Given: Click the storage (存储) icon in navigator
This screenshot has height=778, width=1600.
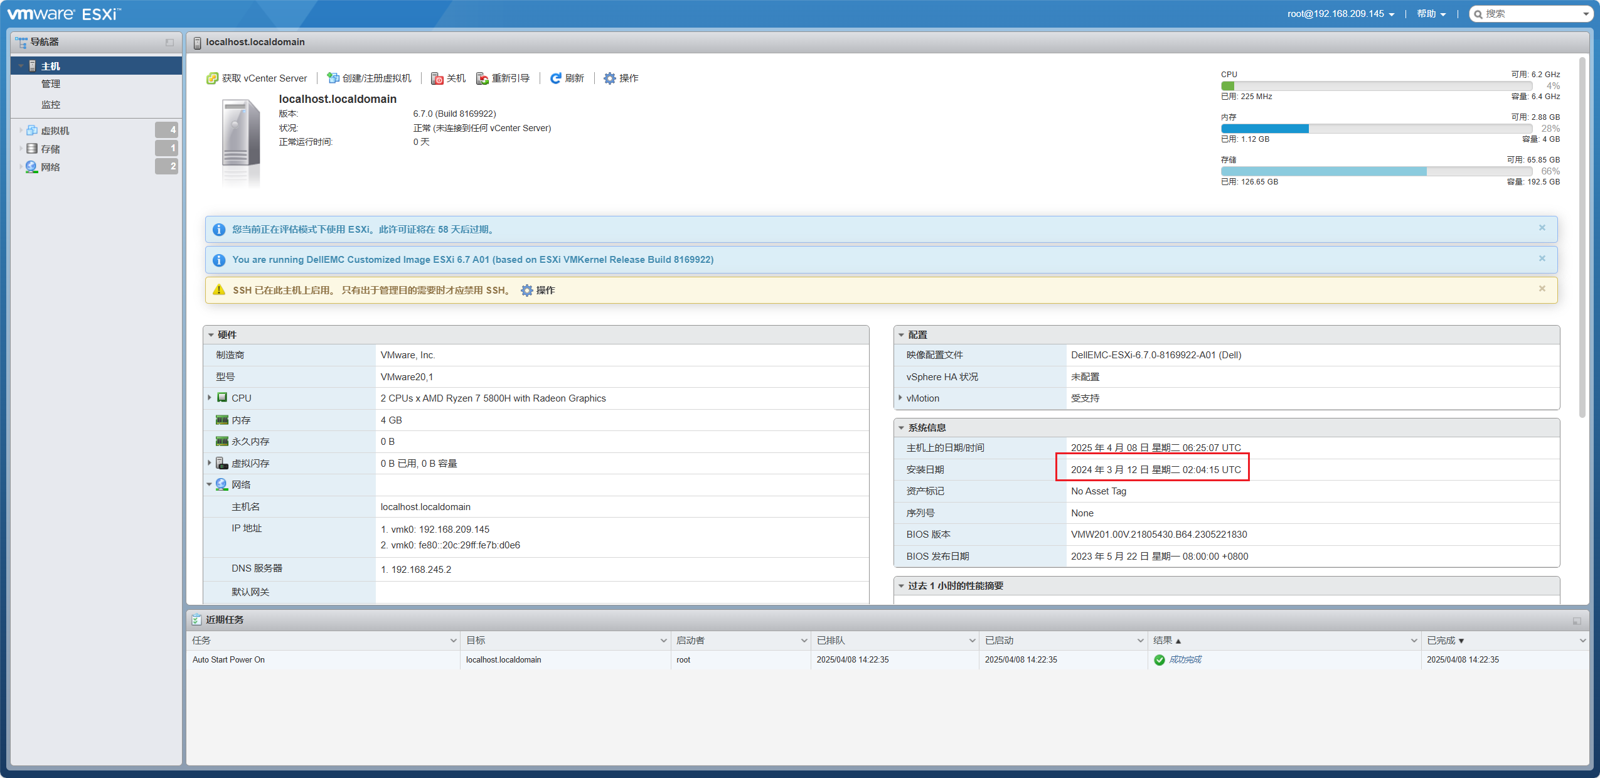Looking at the screenshot, I should click(31, 149).
